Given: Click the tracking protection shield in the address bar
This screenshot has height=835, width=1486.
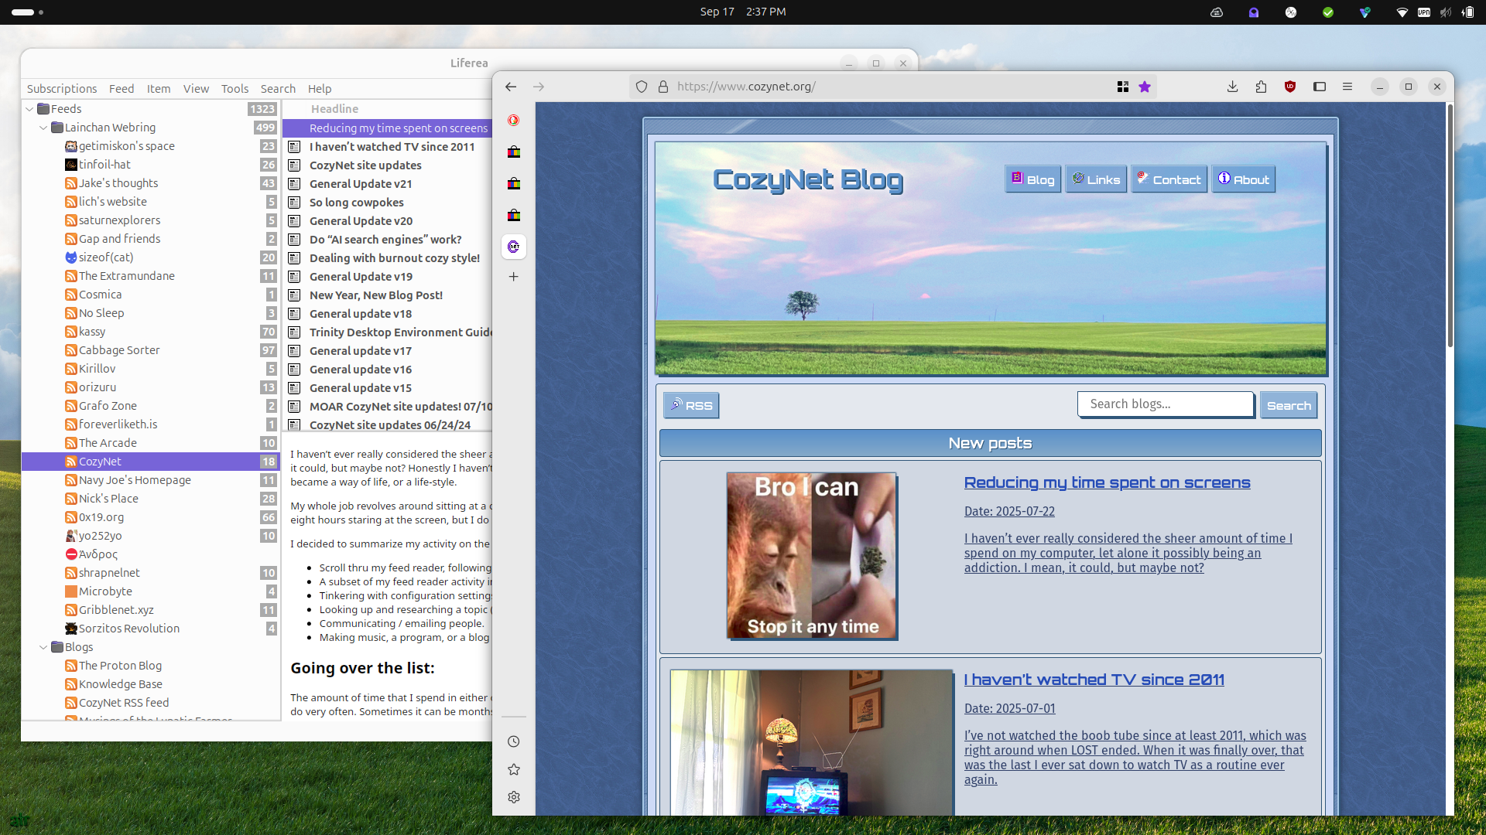Looking at the screenshot, I should tap(641, 87).
